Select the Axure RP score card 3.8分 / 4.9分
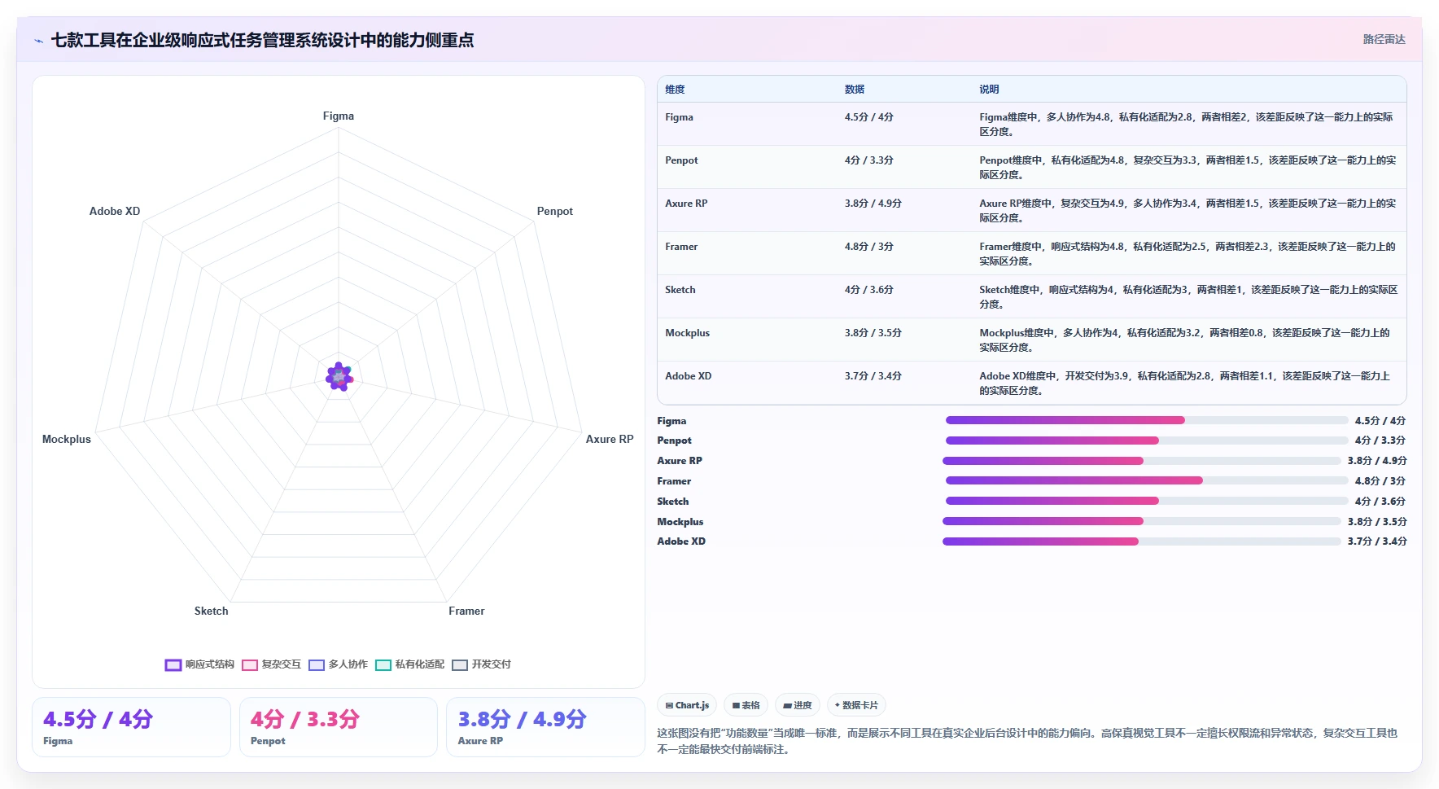Screen dimensions: 1439x789 (x=545, y=727)
